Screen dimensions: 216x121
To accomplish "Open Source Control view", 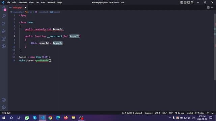I will point(4,24).
